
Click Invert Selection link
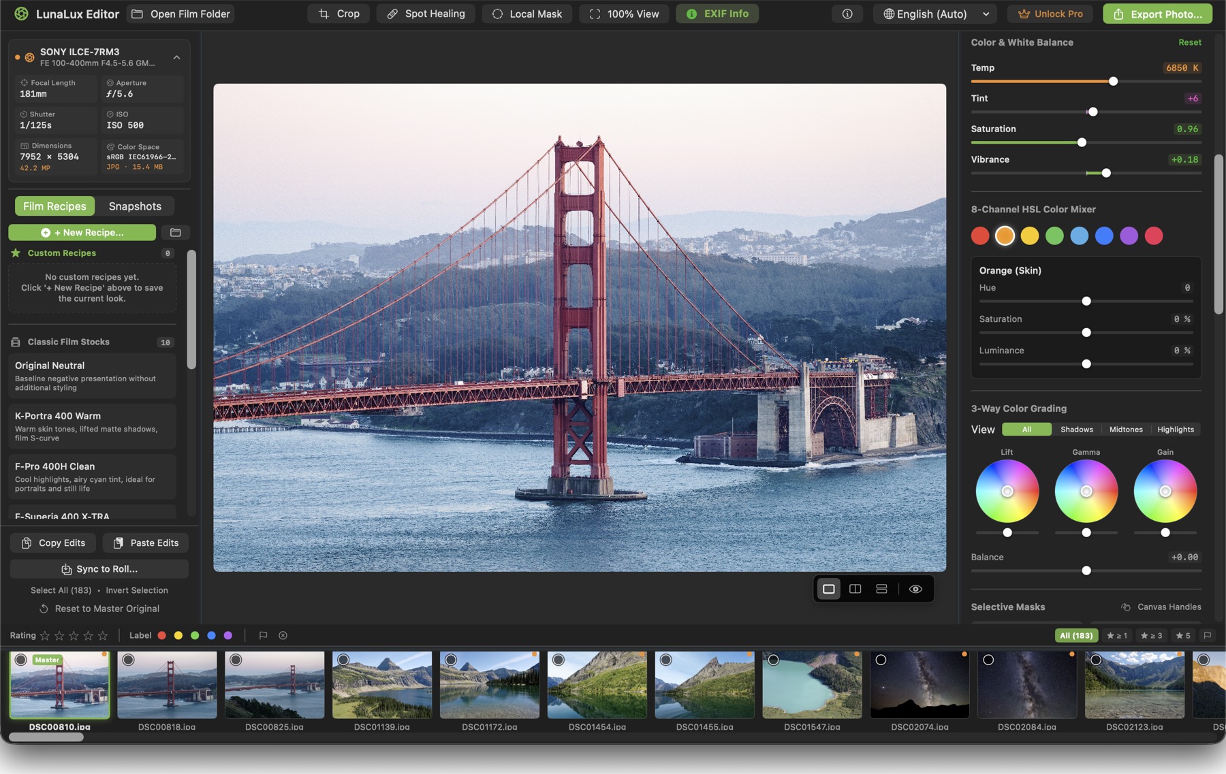137,590
